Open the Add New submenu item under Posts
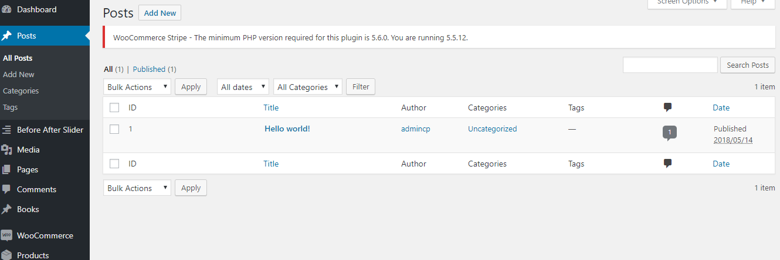This screenshot has width=780, height=260. coord(19,75)
